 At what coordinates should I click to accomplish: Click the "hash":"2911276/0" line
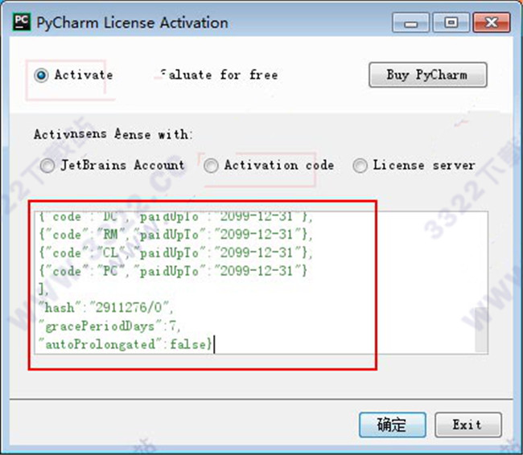pos(106,307)
